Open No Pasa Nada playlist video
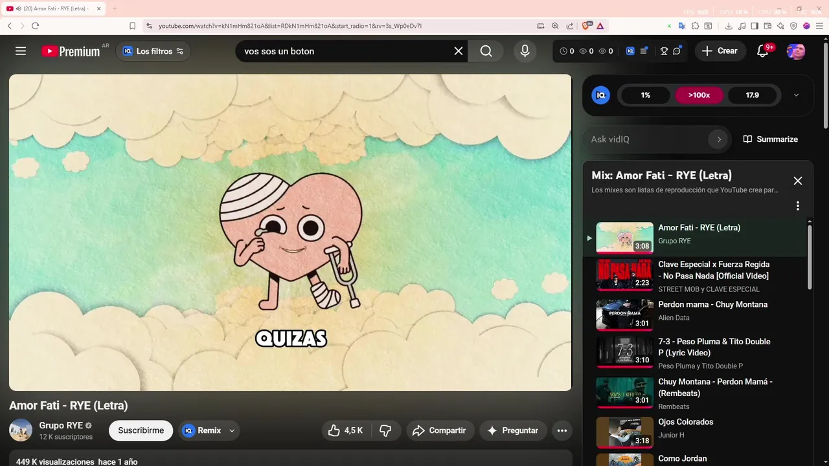Screen dimensions: 829x466 696,275
